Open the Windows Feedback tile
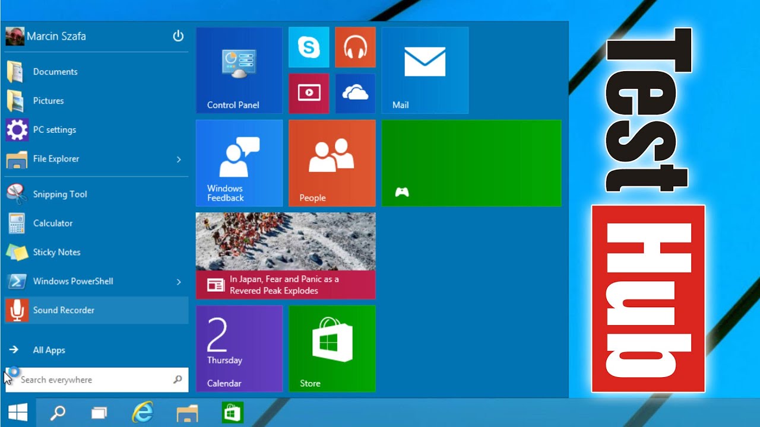This screenshot has width=760, height=427. (239, 163)
